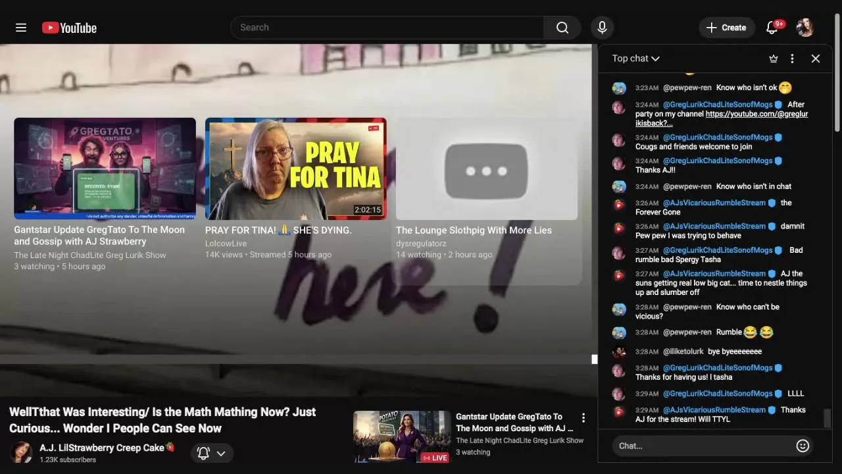Open the notifications bell

772,28
